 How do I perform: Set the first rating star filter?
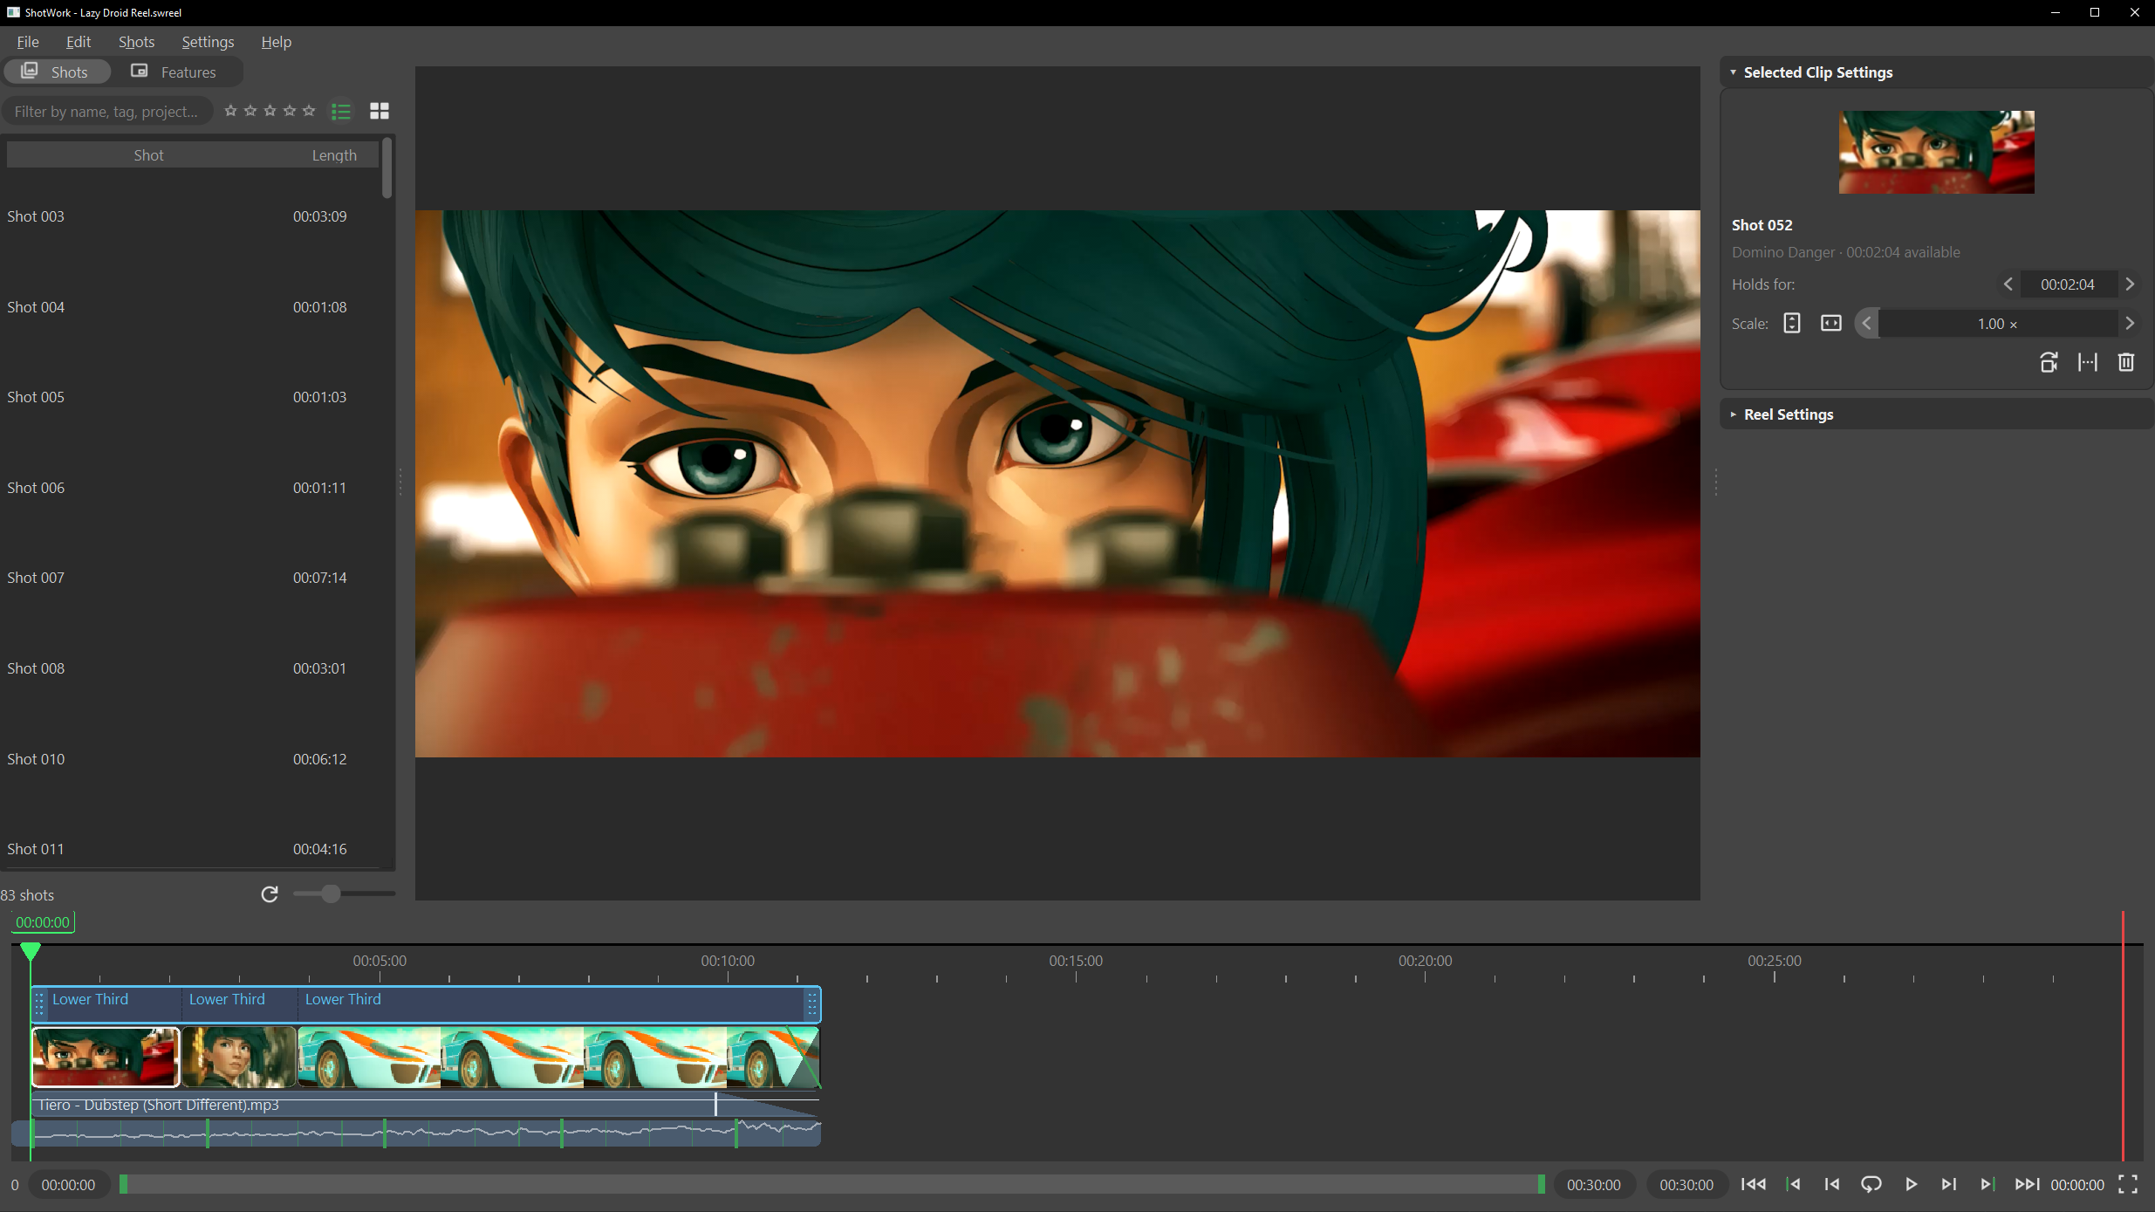pos(231,111)
